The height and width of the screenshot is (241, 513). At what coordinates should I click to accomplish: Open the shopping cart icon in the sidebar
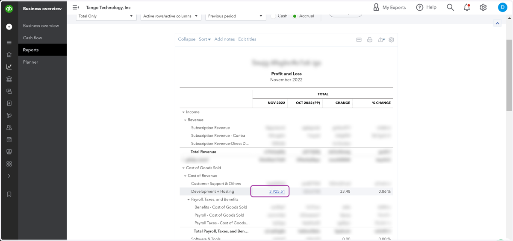click(9, 115)
